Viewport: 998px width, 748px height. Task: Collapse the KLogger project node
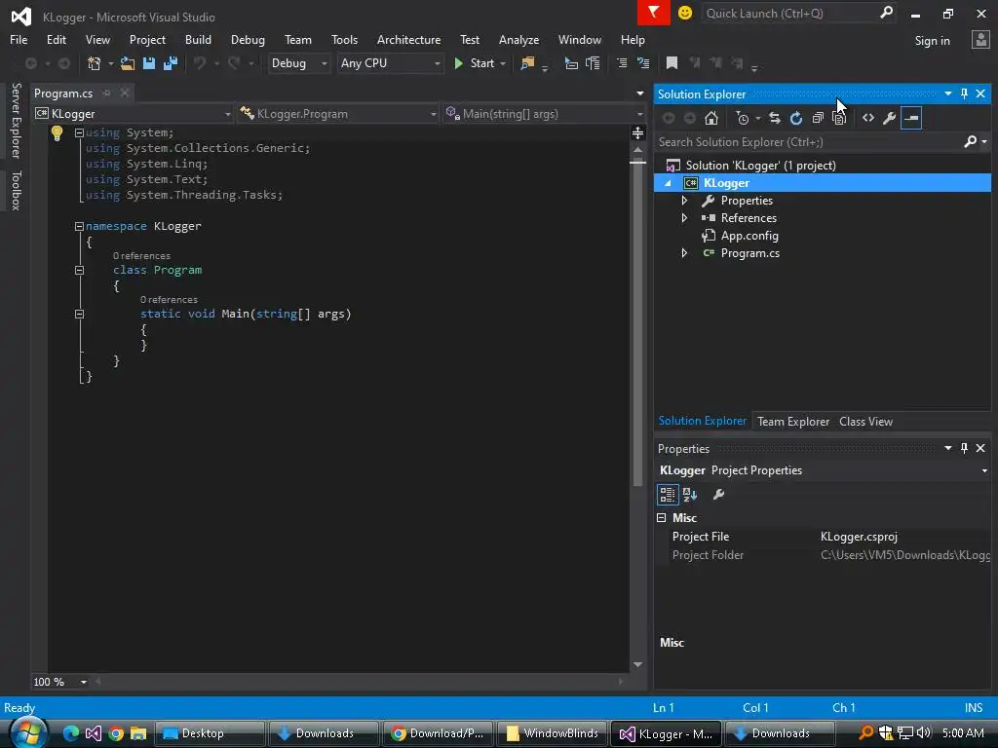click(668, 183)
